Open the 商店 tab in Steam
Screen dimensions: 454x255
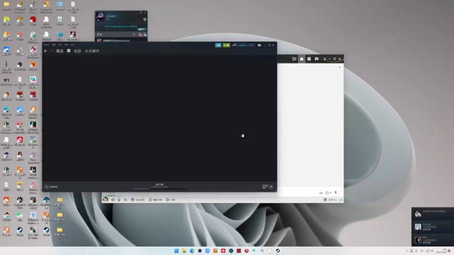[60, 51]
